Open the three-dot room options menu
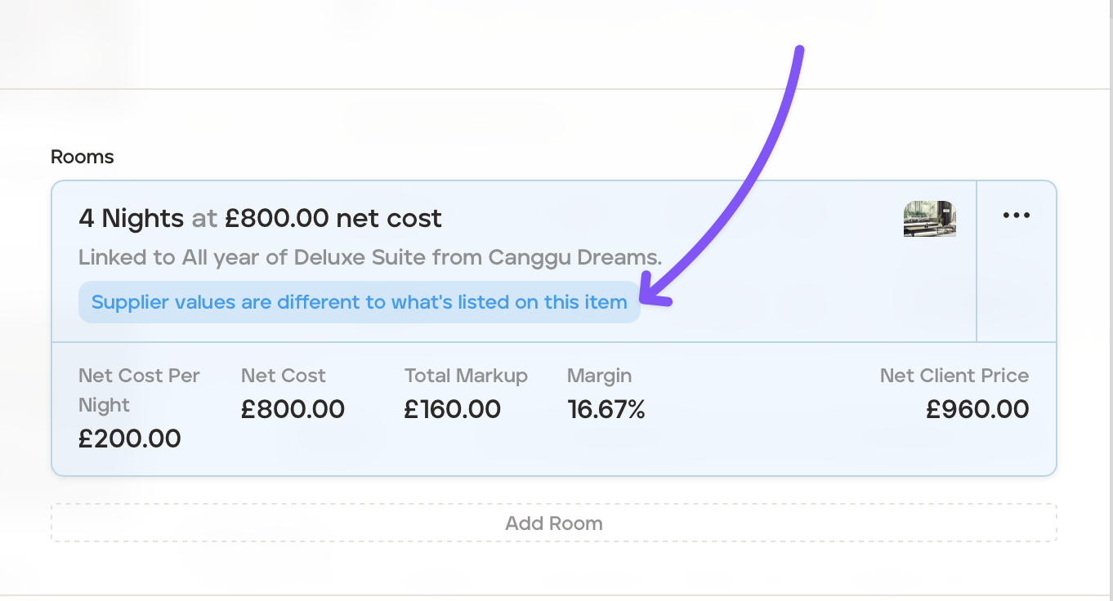1113x601 pixels. [1016, 216]
